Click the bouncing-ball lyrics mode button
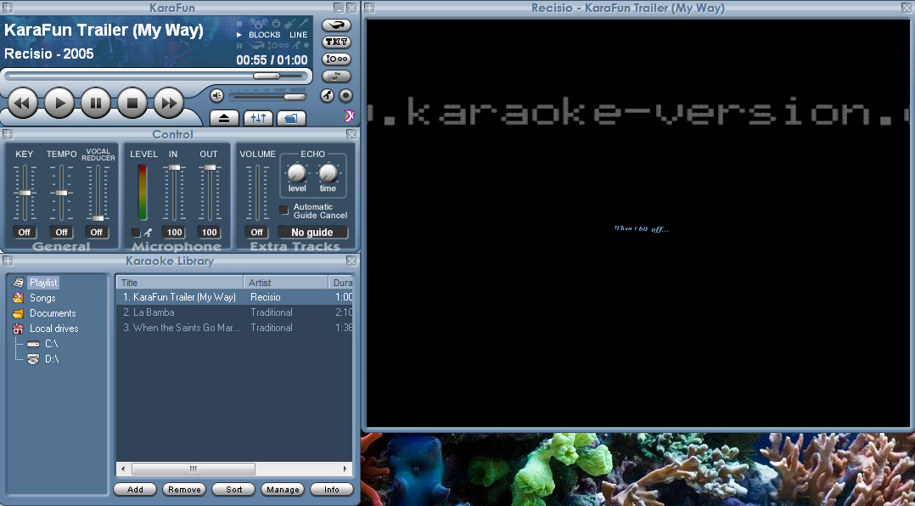The image size is (915, 506). point(337,59)
